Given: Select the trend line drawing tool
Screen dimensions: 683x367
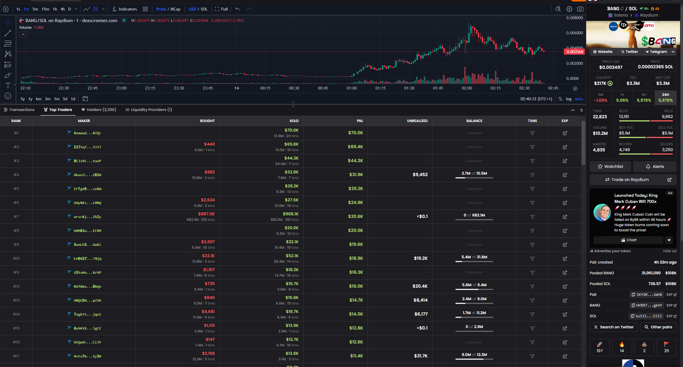Looking at the screenshot, I should 8,33.
